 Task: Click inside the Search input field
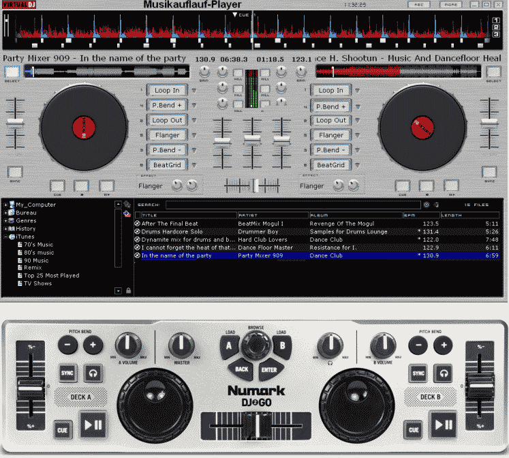point(293,205)
